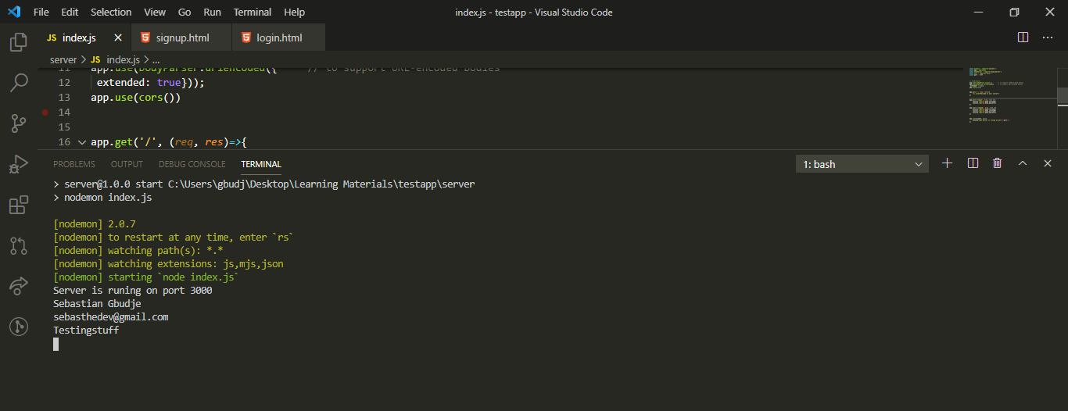This screenshot has height=411, width=1068.
Task: Switch to the index.js editor tab
Action: (84, 38)
